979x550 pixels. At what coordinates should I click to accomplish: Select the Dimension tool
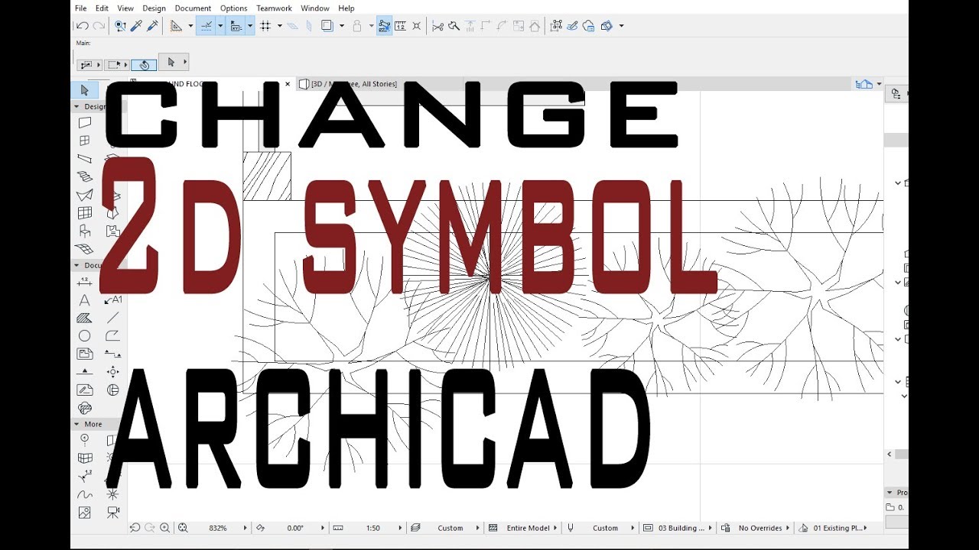tap(85, 282)
